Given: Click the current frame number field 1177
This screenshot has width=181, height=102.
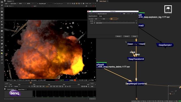Looking at the screenshot, I should [x=47, y=86].
